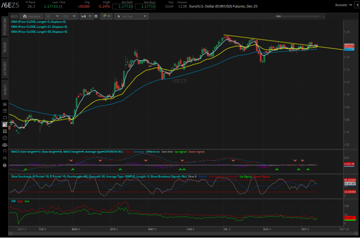Viewport: 360px width, 238px height.
Task: Click the Bid (Sell) price box
Action: (x=122, y=7)
